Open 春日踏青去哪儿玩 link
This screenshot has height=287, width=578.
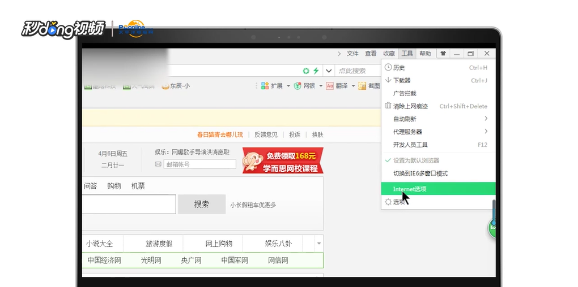click(x=220, y=135)
